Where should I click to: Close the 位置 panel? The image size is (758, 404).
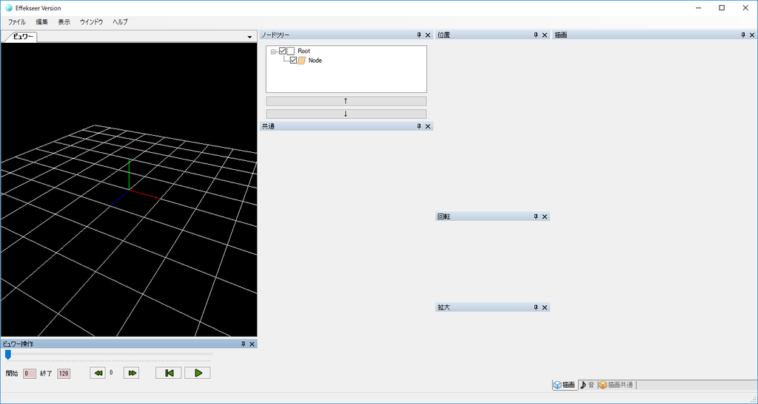[x=545, y=35]
